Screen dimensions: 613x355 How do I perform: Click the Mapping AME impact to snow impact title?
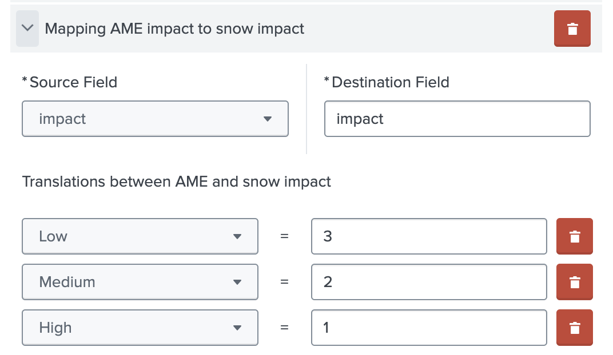174,29
